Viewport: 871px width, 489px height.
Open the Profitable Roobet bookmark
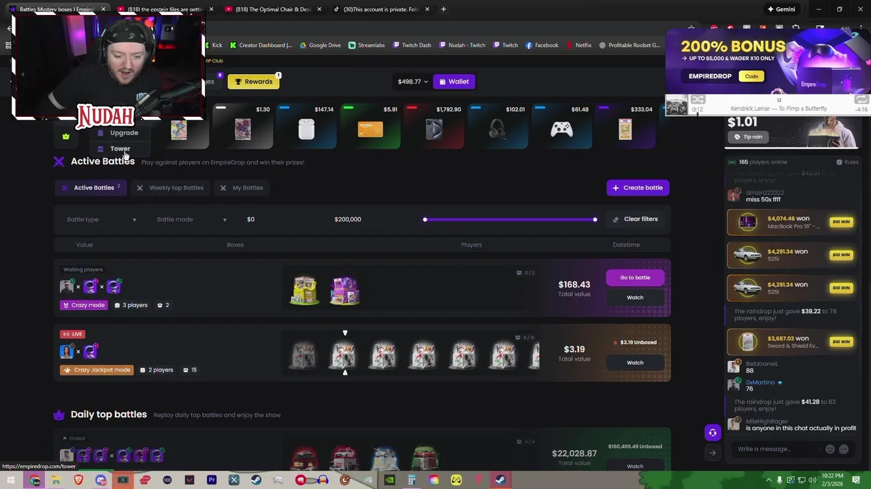(x=629, y=46)
